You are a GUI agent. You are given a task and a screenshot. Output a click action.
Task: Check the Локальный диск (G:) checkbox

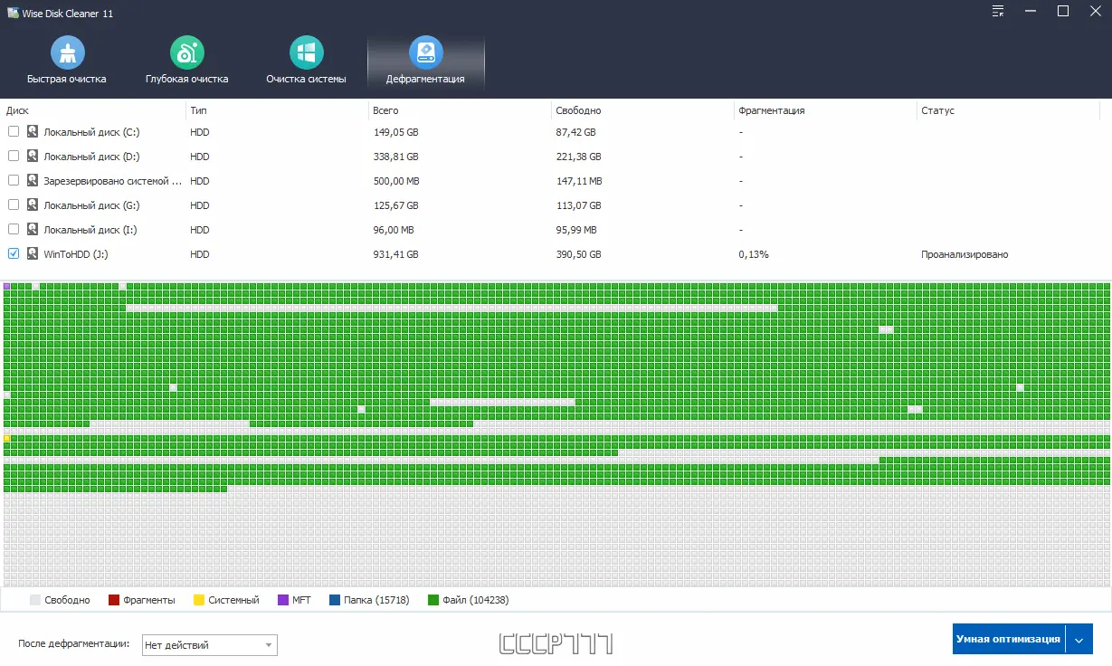(x=14, y=205)
